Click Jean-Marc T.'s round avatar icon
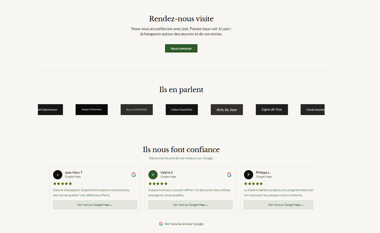The image size is (380, 233). [58, 175]
